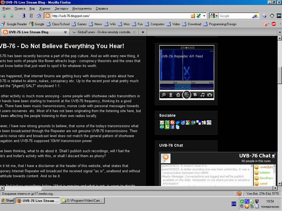This screenshot has height=211, width=282.
Task: Share via Google Bookmarks Sociable icon
Action: tap(188, 122)
